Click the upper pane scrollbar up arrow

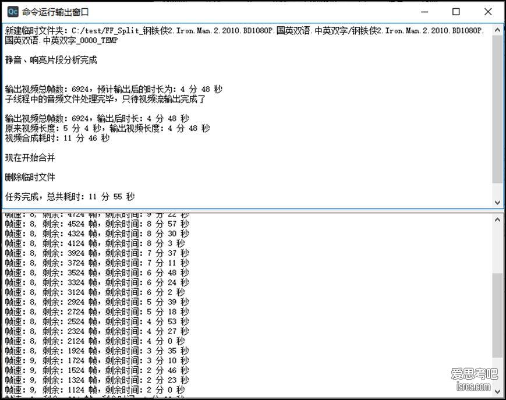coord(497,30)
